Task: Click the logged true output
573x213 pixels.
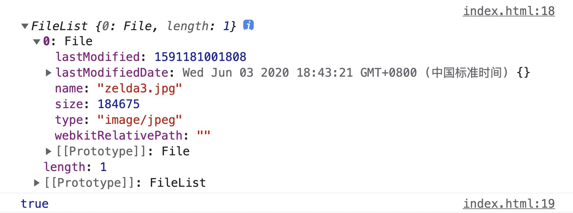Action: tap(34, 203)
